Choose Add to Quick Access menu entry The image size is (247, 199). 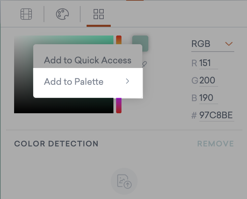pos(88,60)
